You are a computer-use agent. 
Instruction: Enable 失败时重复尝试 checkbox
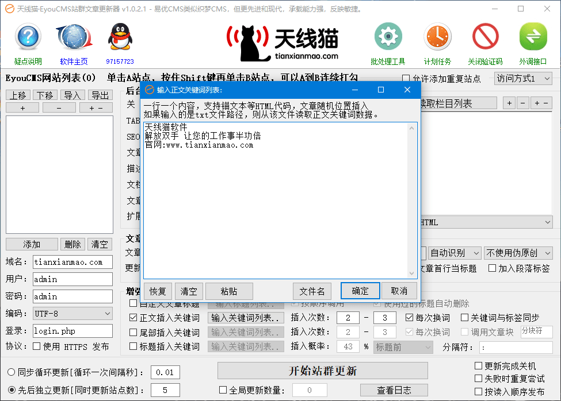[x=478, y=378]
